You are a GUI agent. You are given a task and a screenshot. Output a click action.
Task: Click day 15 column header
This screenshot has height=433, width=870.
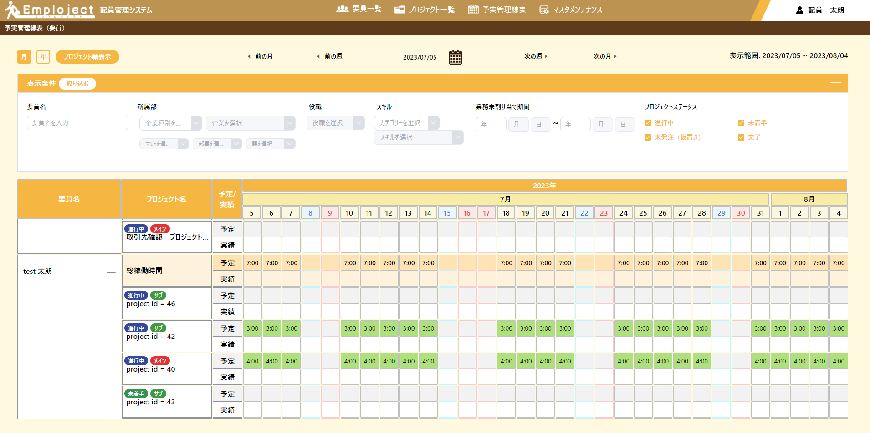click(x=447, y=213)
